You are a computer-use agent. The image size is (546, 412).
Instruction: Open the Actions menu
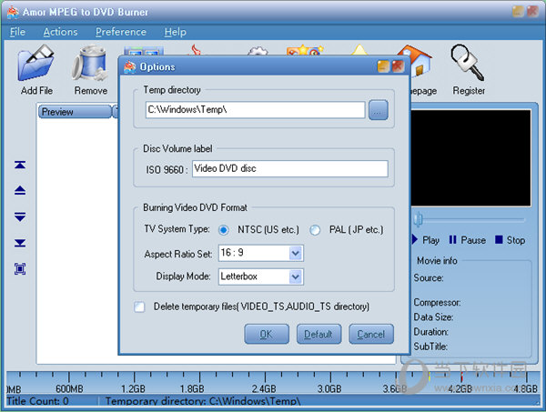click(x=60, y=32)
